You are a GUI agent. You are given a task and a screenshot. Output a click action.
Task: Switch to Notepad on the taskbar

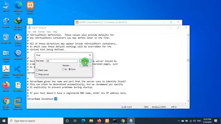[131, 121]
